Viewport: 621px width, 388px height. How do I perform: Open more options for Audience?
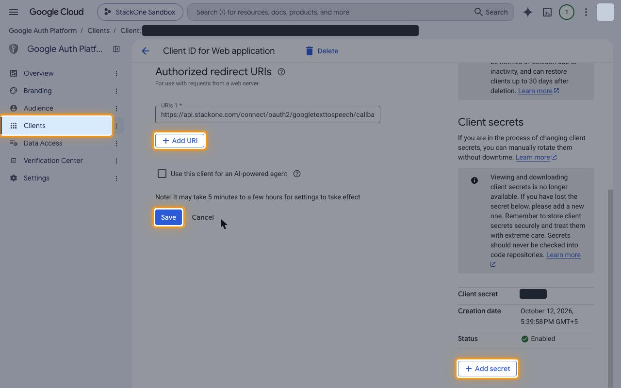click(116, 109)
